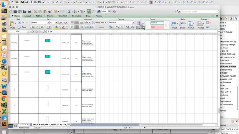Viewport: 239px width, 134px height.
Task: Expand the Fill options dropdown
Action: coord(27,22)
